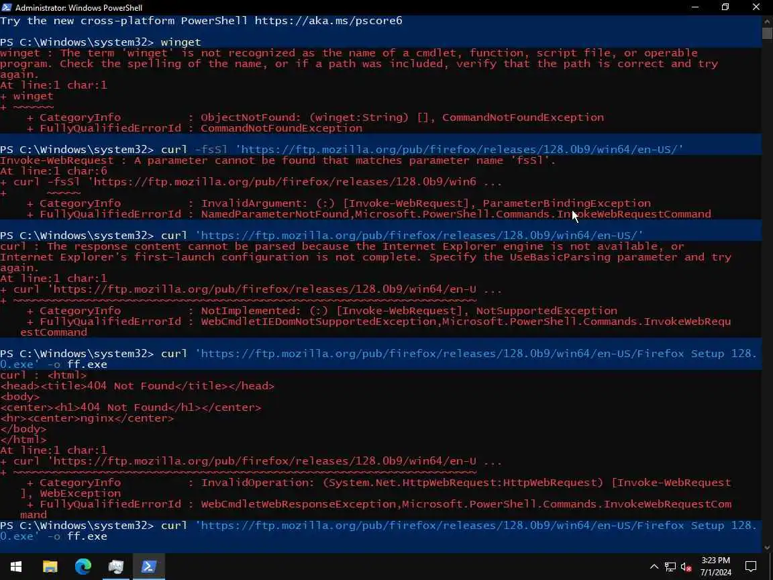Click the '<body>' line
This screenshot has height=580, width=773.
point(19,397)
